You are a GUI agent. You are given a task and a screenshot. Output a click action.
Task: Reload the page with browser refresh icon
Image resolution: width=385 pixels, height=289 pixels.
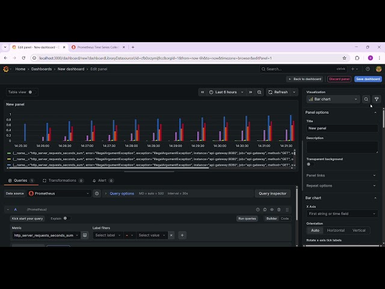(x=23, y=58)
